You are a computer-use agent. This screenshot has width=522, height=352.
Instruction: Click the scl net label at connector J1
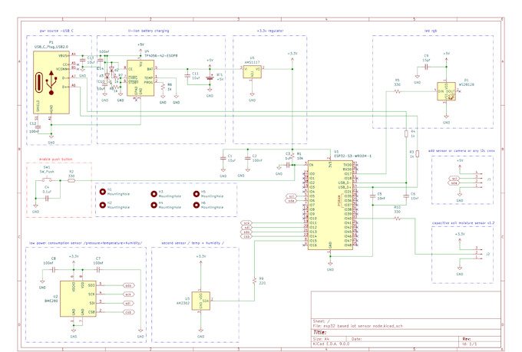click(454, 179)
